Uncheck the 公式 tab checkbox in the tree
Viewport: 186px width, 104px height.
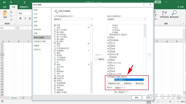110,43
